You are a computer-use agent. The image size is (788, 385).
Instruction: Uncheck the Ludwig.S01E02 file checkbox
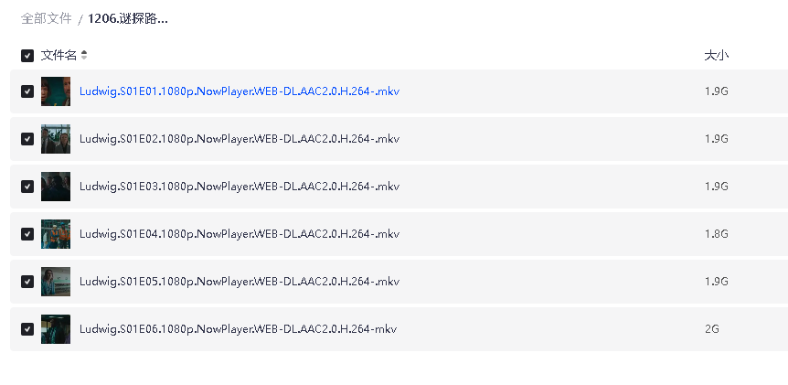click(x=27, y=139)
